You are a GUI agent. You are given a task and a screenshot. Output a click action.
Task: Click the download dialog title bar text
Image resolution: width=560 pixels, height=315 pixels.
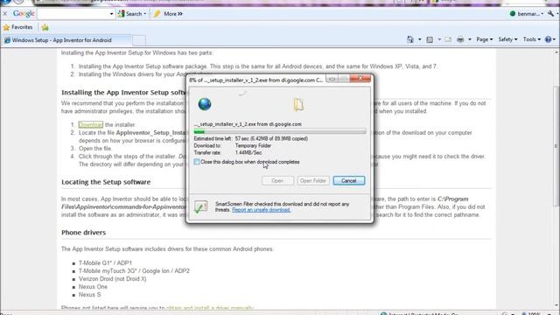pyautogui.click(x=255, y=80)
